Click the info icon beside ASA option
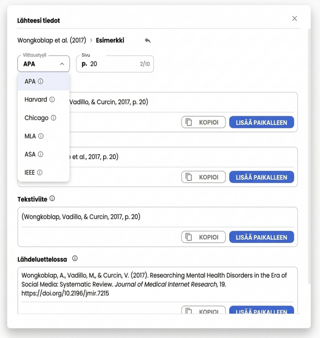This screenshot has width=320, height=338. [x=41, y=154]
